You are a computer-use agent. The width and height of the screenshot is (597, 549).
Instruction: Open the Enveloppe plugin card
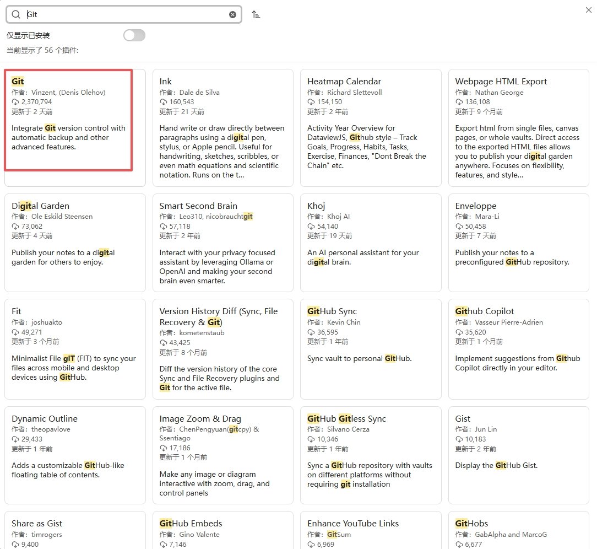click(519, 243)
